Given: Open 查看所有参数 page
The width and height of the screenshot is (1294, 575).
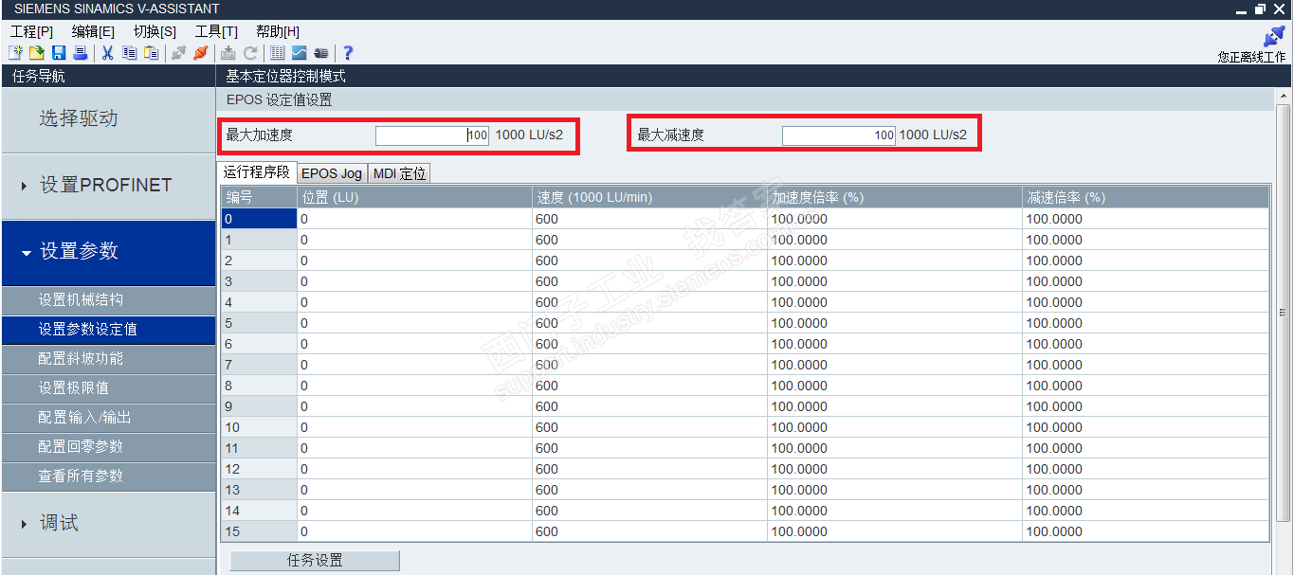Looking at the screenshot, I should [108, 476].
